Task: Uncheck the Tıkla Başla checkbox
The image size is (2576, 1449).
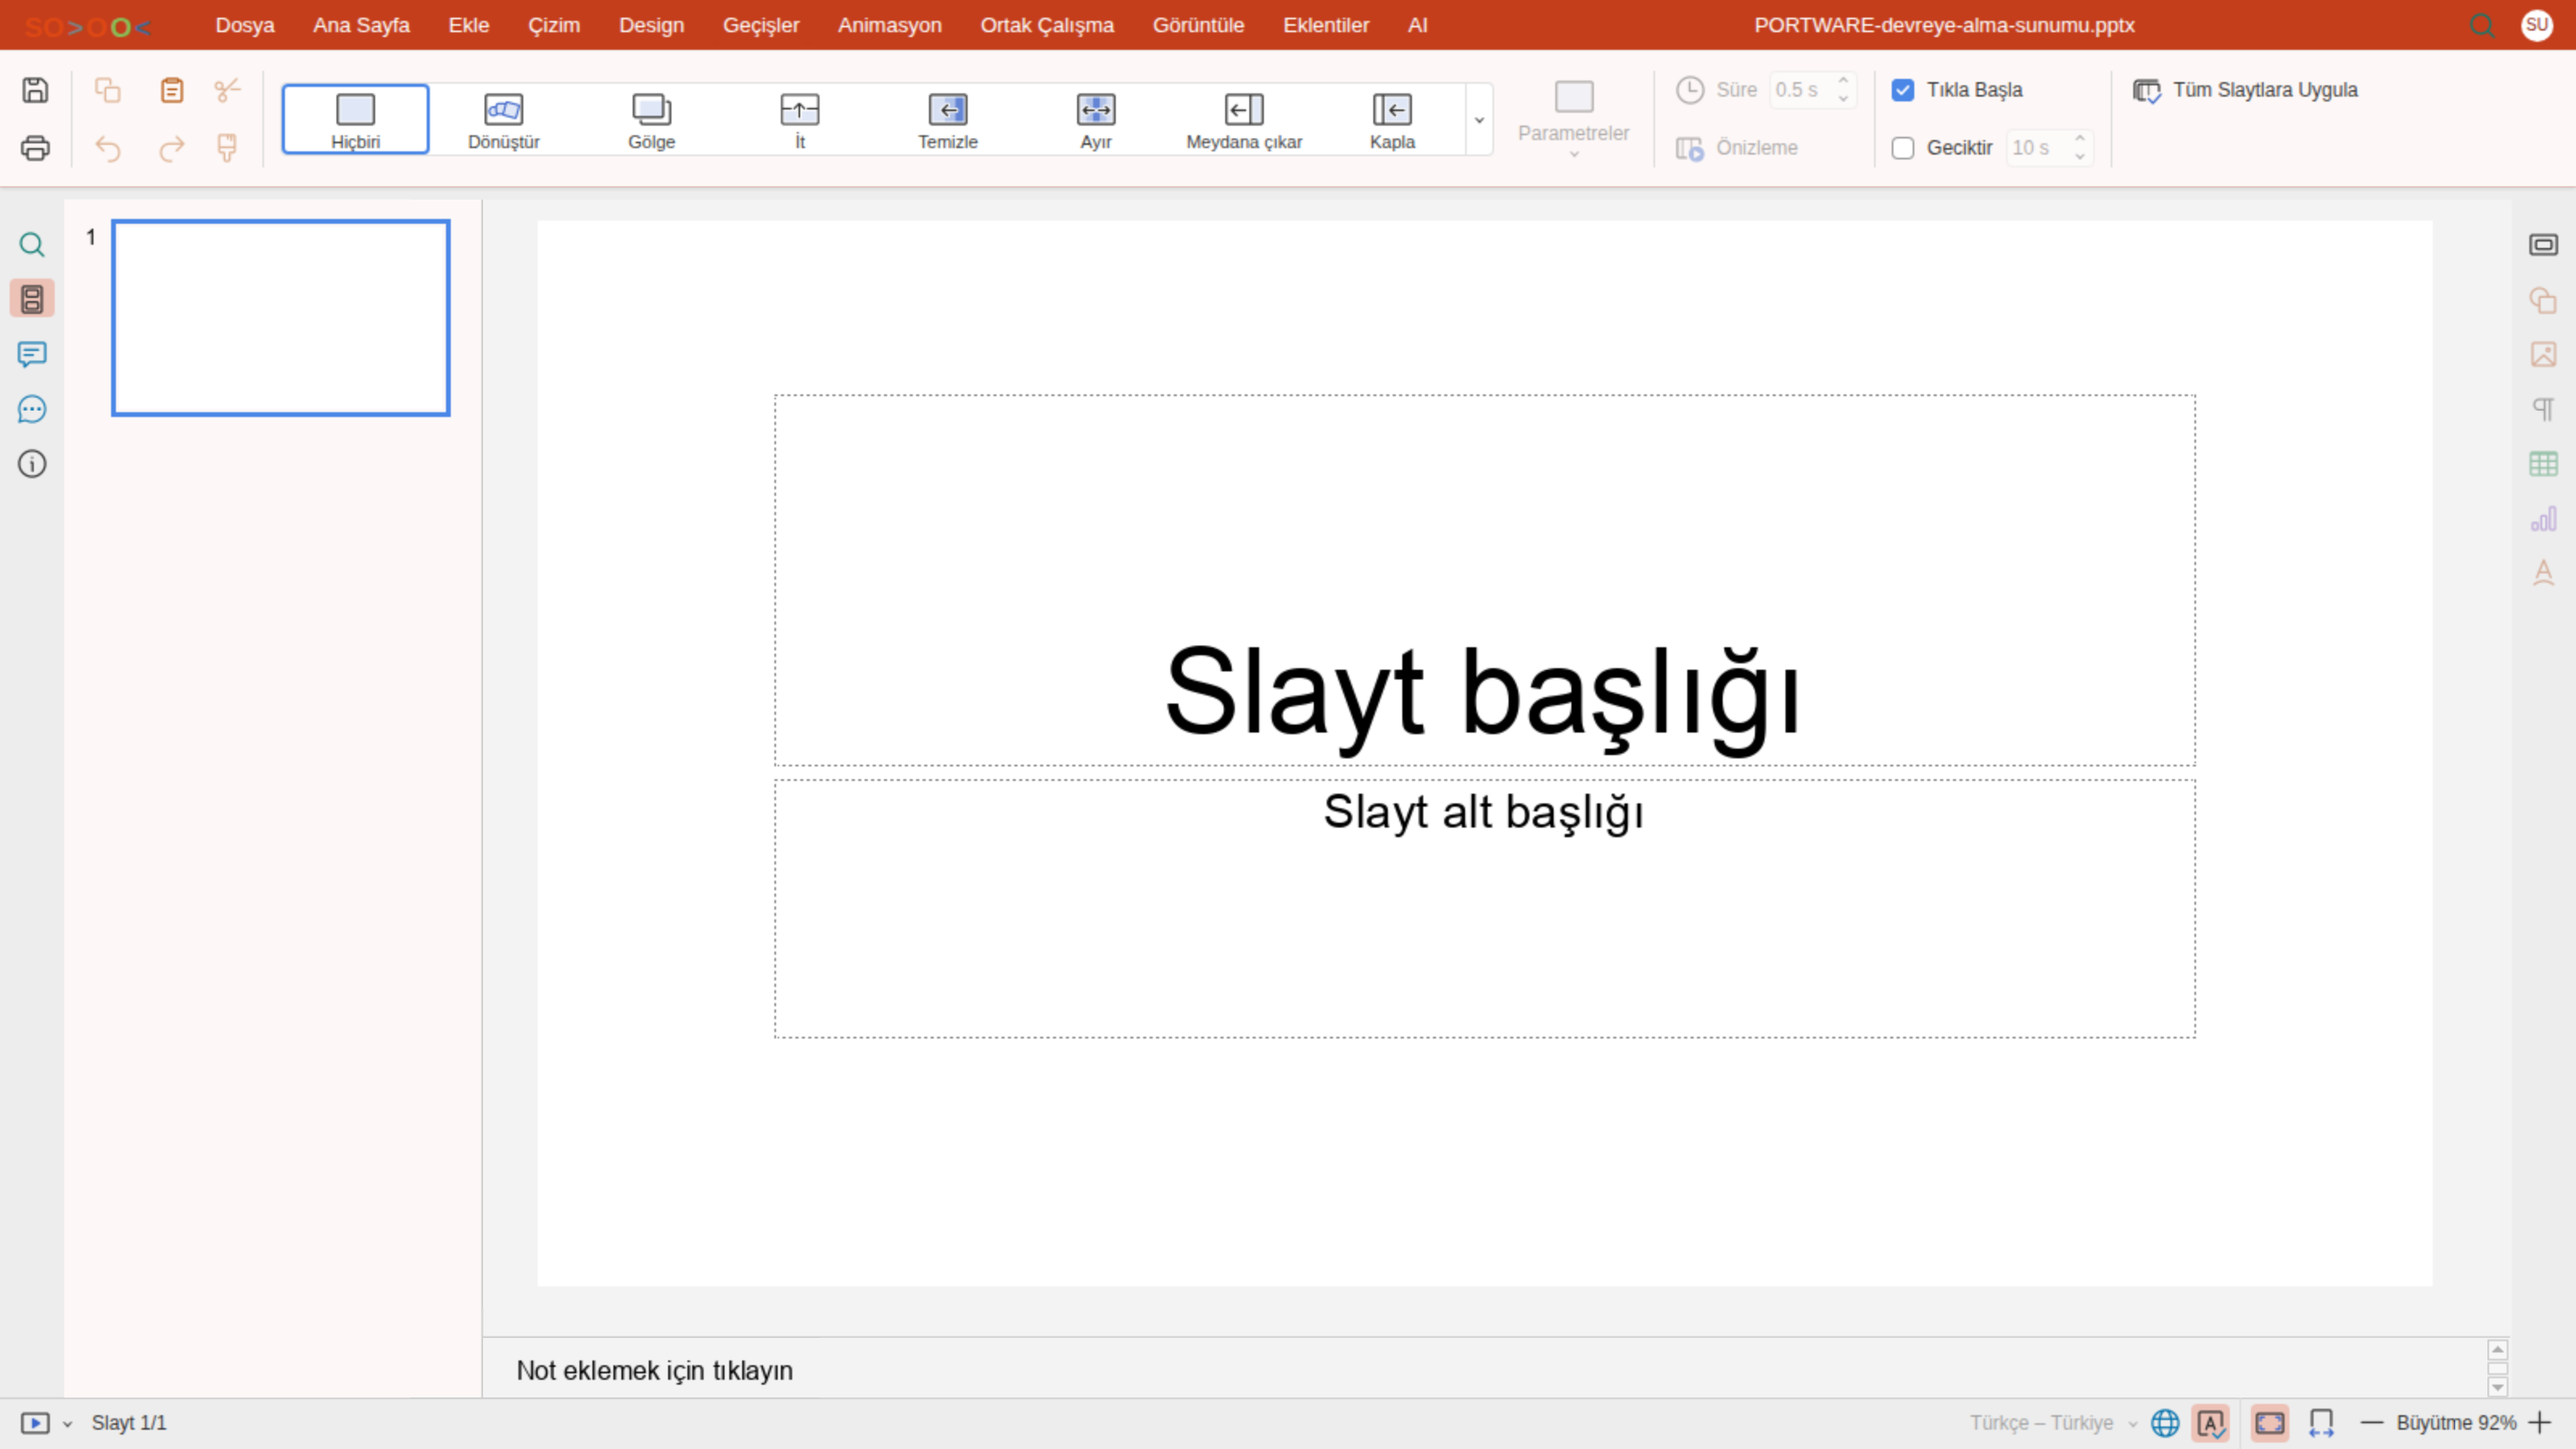Action: (1902, 90)
